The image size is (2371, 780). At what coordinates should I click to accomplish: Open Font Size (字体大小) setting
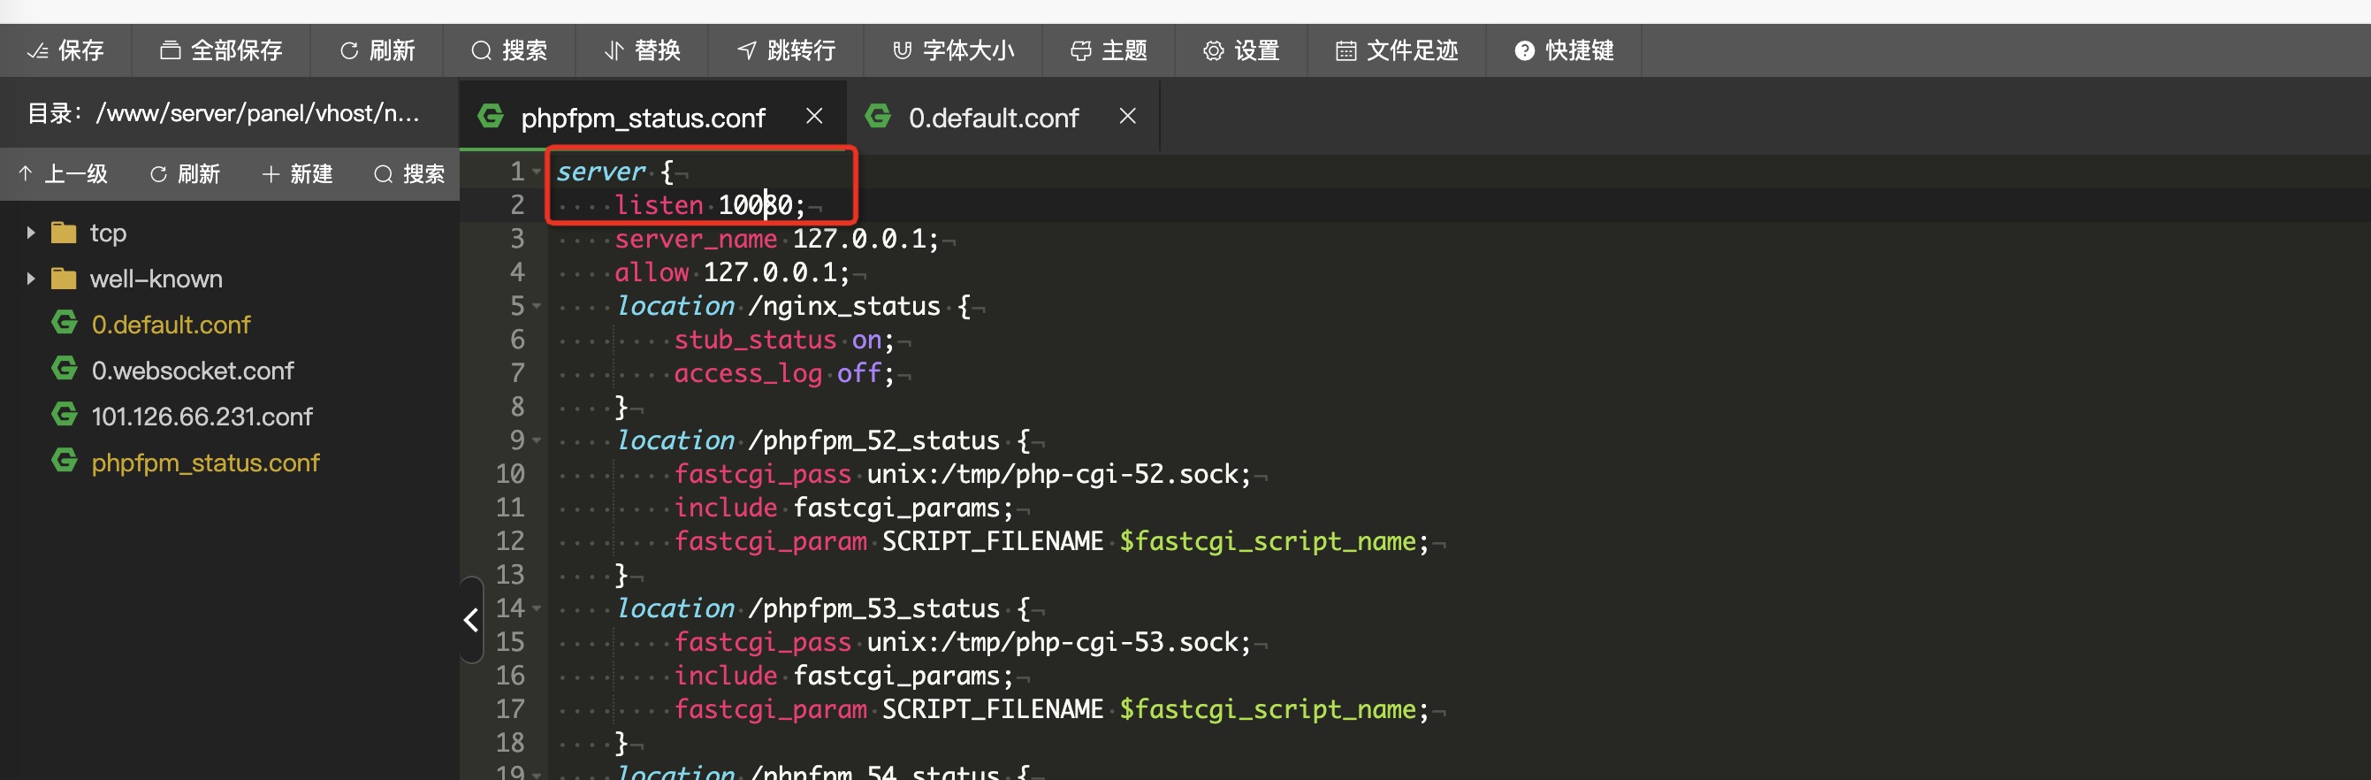(x=953, y=50)
